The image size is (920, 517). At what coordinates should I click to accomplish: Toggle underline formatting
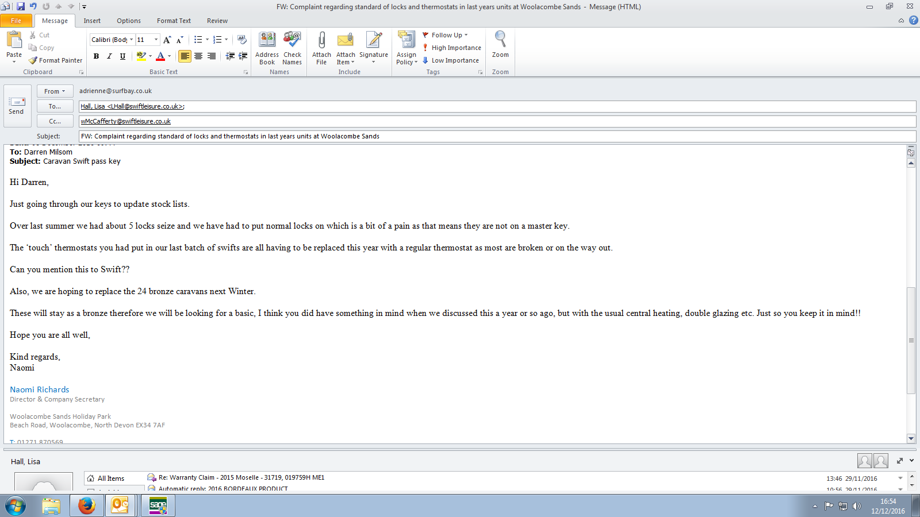point(122,56)
